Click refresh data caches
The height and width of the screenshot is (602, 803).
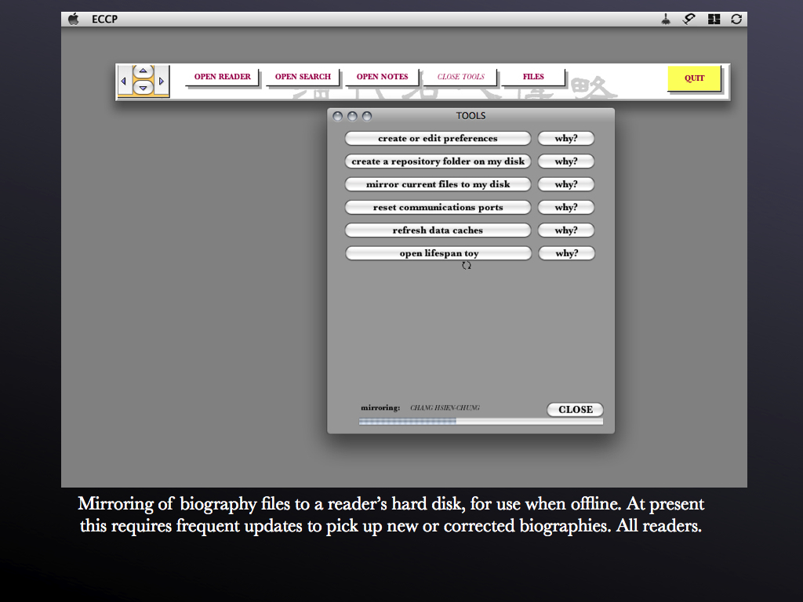(438, 230)
